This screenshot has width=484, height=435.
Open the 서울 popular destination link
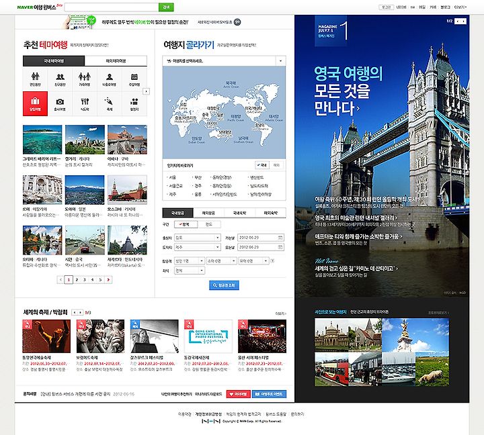click(172, 177)
